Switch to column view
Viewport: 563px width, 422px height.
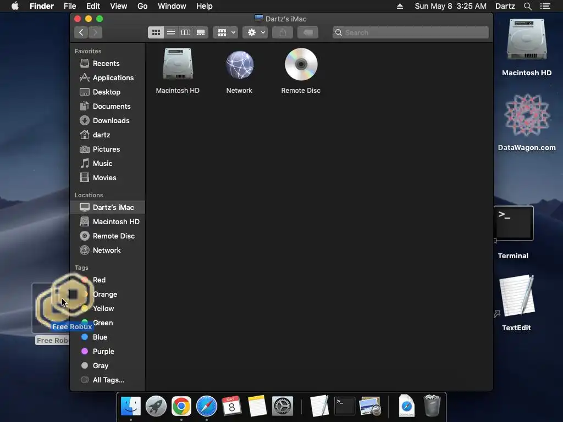[x=186, y=32]
